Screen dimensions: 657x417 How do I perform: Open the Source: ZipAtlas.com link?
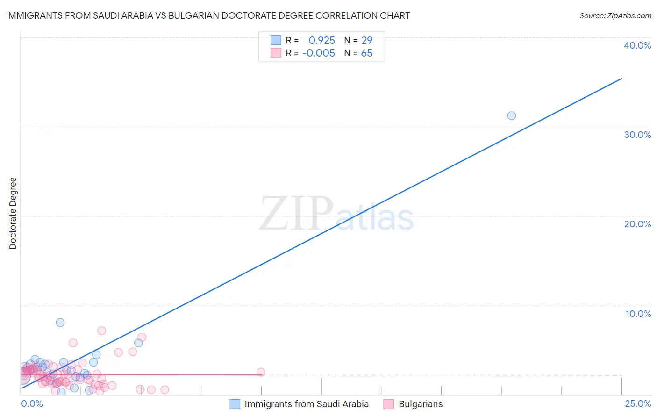[615, 15]
